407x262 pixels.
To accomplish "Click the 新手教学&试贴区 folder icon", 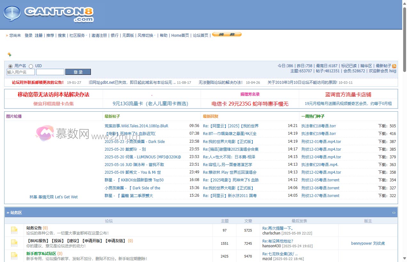I will (14, 256).
